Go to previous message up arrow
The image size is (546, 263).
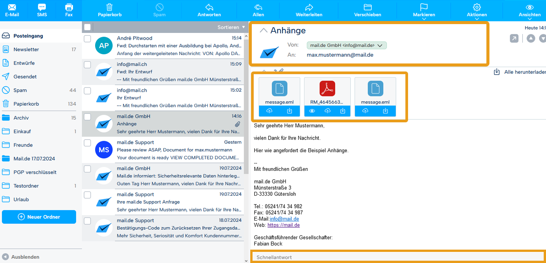(531, 38)
